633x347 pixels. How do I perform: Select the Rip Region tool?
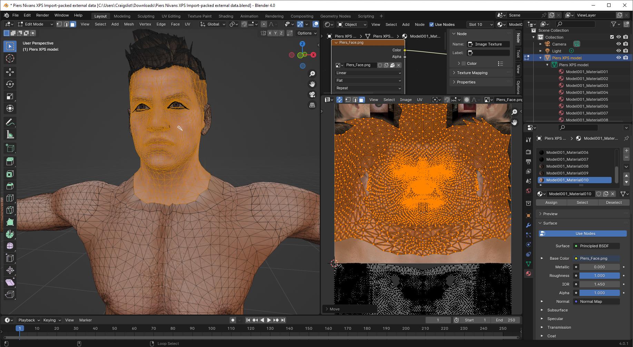(10, 294)
